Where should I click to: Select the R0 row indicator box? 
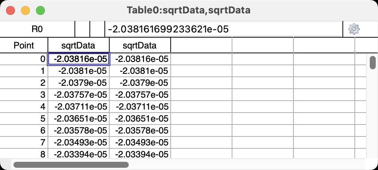tap(37, 29)
